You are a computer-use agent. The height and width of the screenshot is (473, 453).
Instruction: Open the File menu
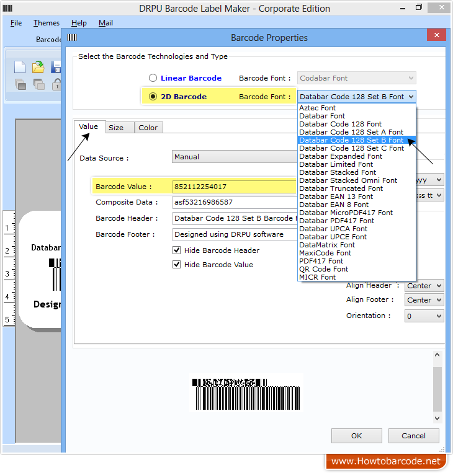[x=16, y=23]
